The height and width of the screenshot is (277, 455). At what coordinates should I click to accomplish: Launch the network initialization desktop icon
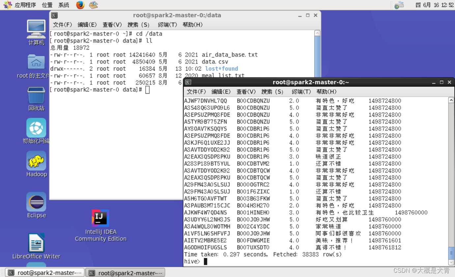point(36,128)
